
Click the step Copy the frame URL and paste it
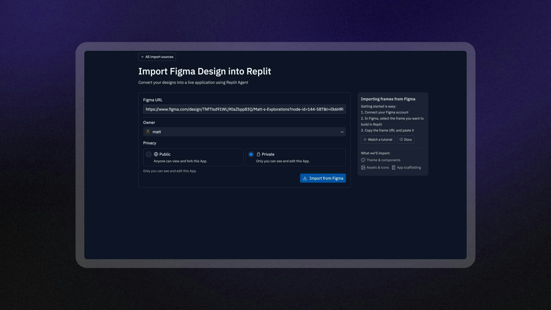tap(387, 130)
